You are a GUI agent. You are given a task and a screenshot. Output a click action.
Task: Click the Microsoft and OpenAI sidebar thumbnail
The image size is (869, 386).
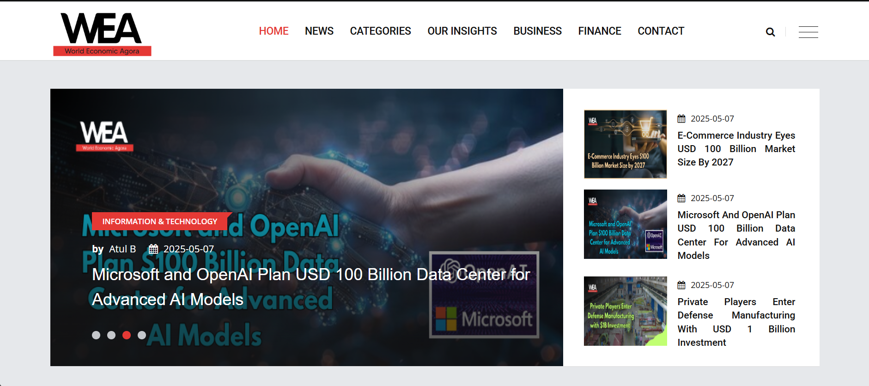(625, 224)
